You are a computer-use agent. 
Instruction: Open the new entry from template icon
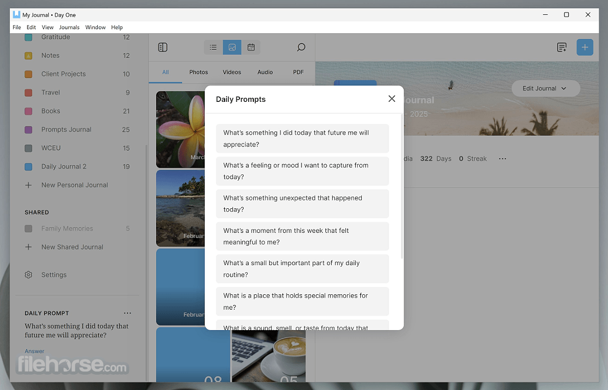(x=562, y=47)
